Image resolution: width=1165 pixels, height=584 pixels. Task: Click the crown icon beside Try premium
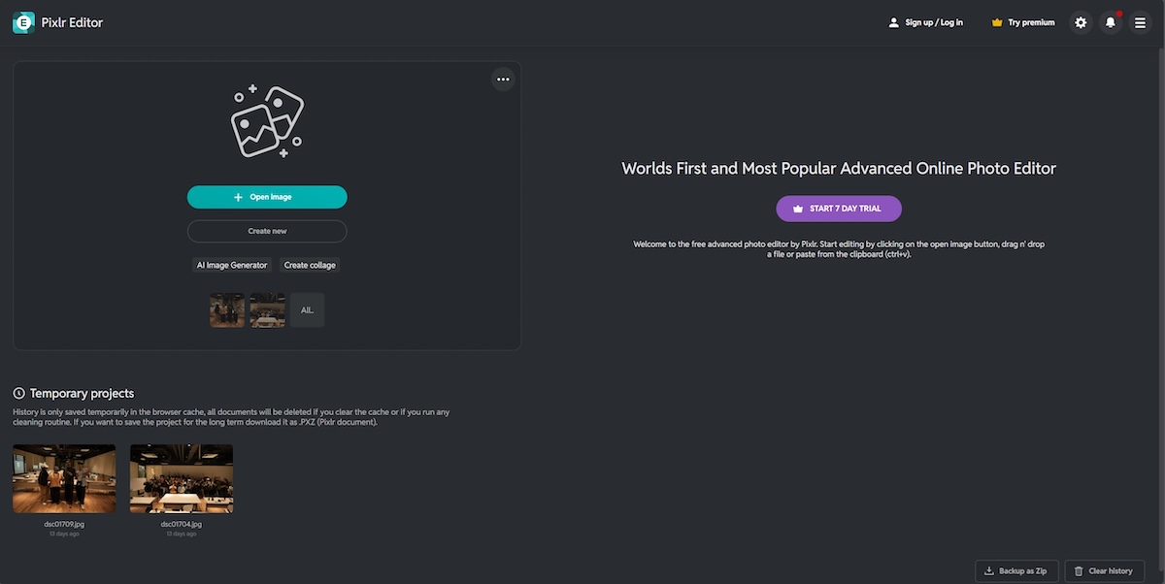click(997, 22)
